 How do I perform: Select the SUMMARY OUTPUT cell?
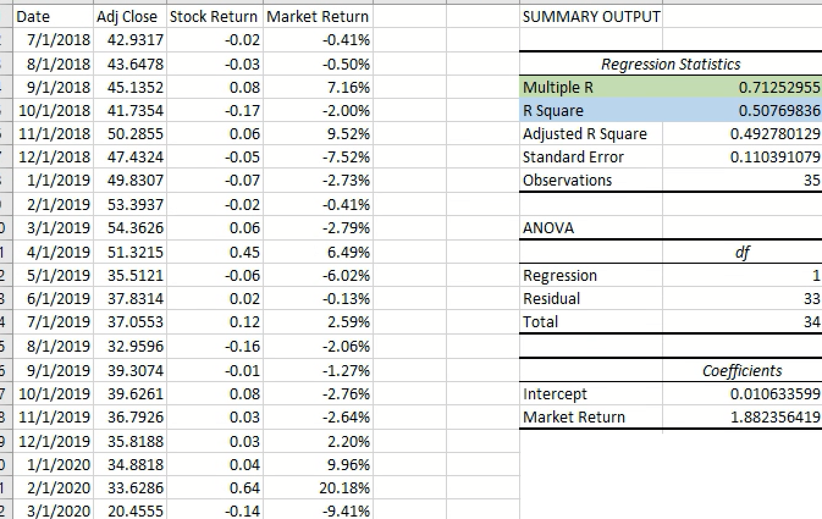pos(591,17)
